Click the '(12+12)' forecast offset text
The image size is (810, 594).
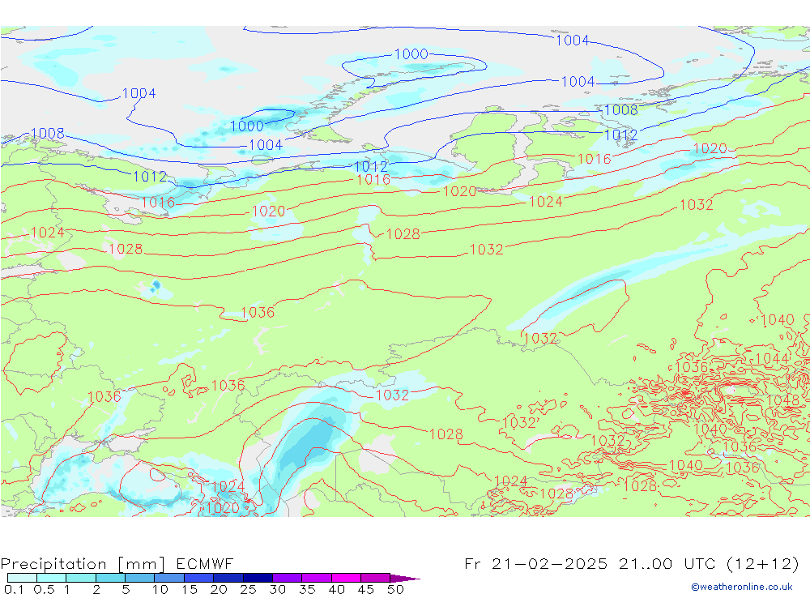(x=763, y=563)
